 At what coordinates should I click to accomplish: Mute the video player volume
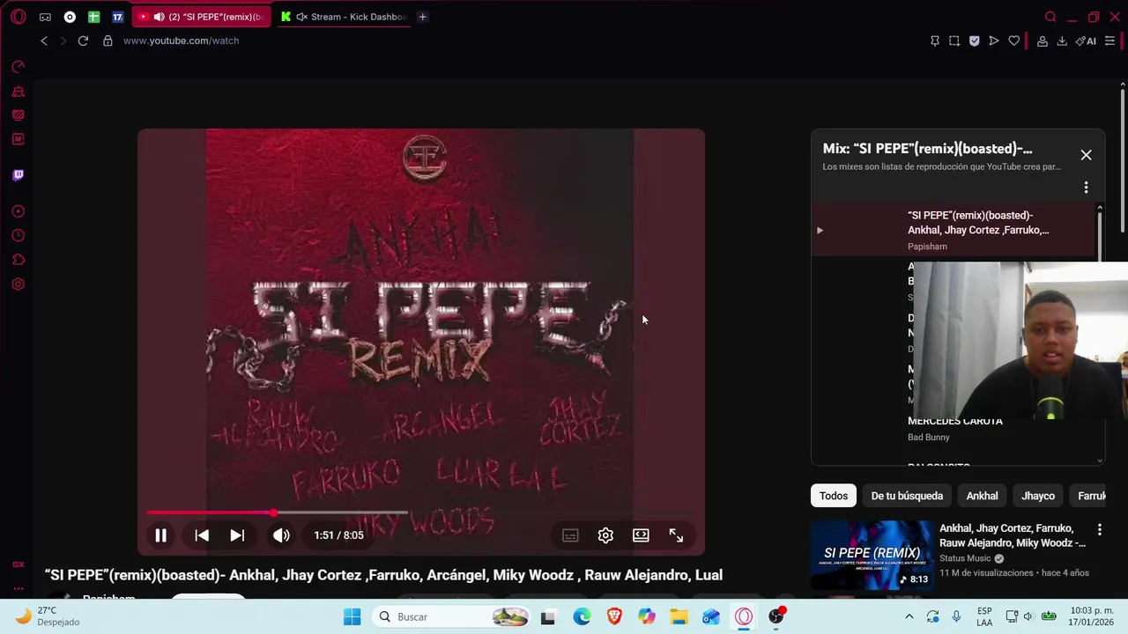pyautogui.click(x=281, y=535)
